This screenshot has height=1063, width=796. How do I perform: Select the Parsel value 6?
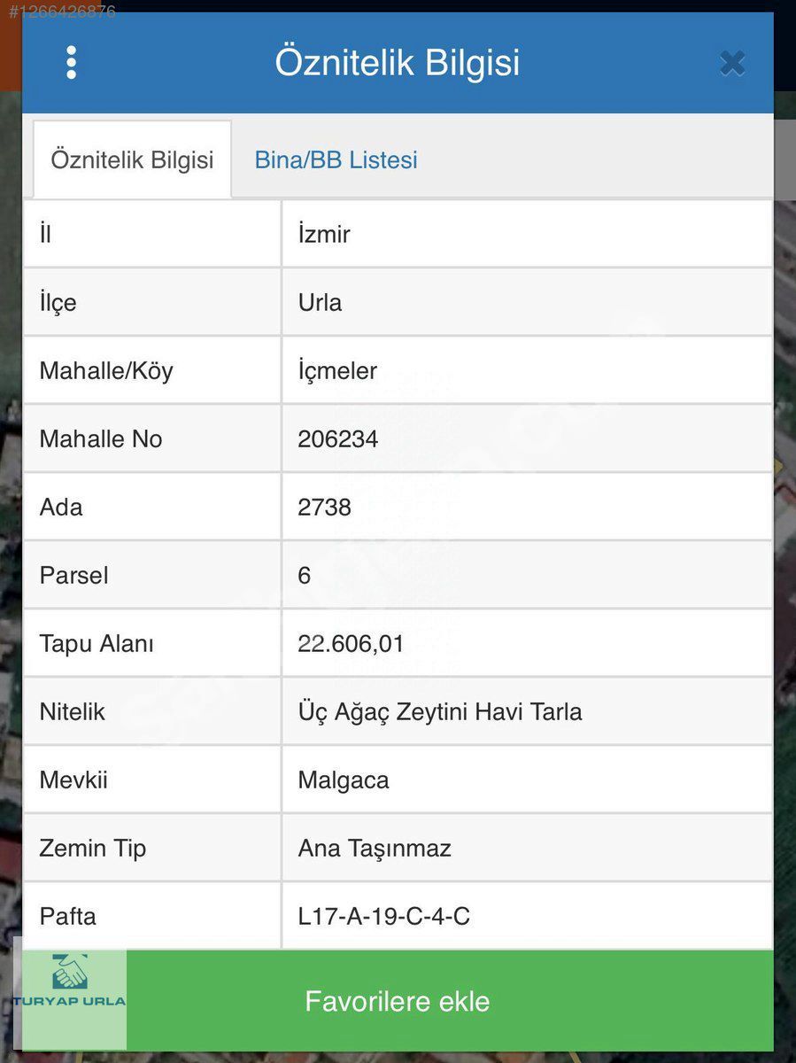pos(305,576)
